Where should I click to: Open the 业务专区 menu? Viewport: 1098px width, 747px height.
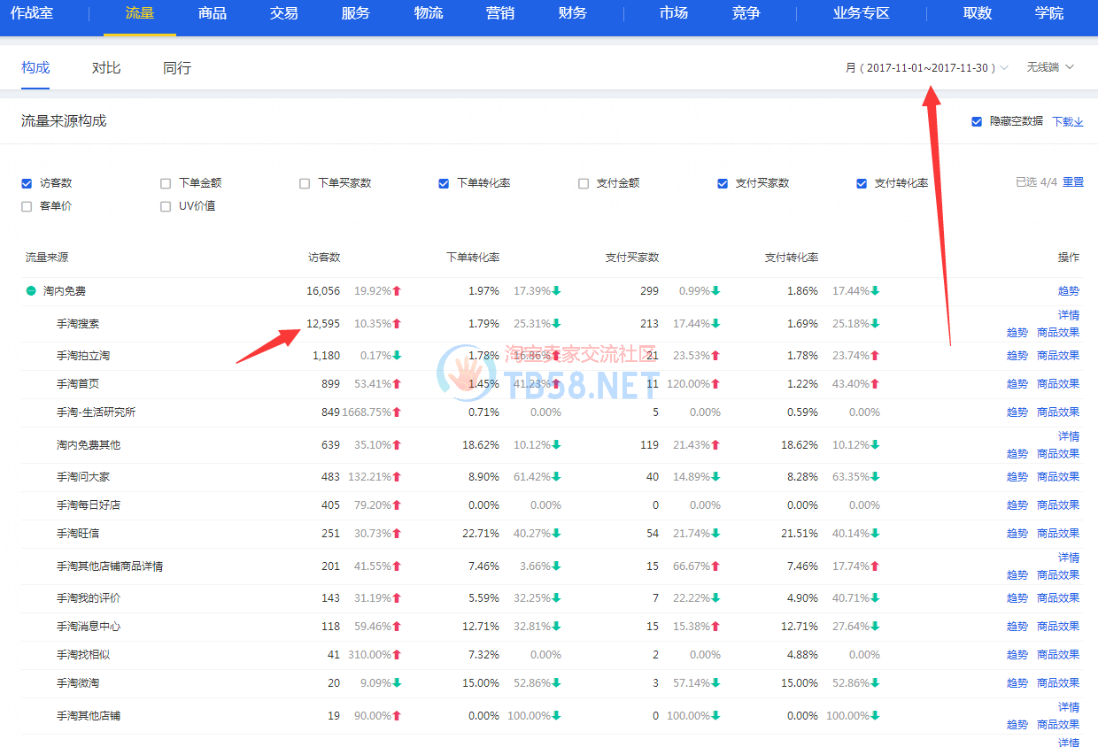pyautogui.click(x=862, y=13)
